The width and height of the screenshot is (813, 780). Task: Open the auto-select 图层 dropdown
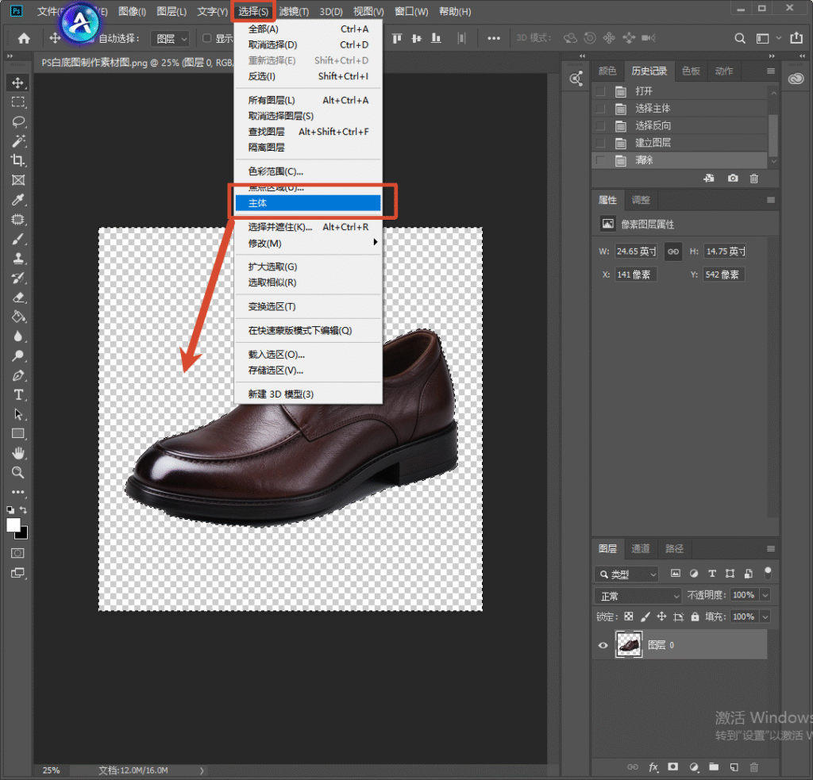click(x=171, y=39)
